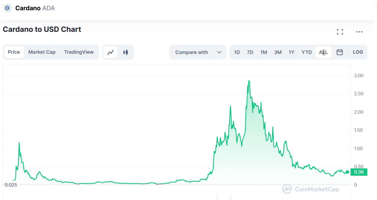377x200 pixels.
Task: Click the Compare with chevron arrow
Action: 219,52
